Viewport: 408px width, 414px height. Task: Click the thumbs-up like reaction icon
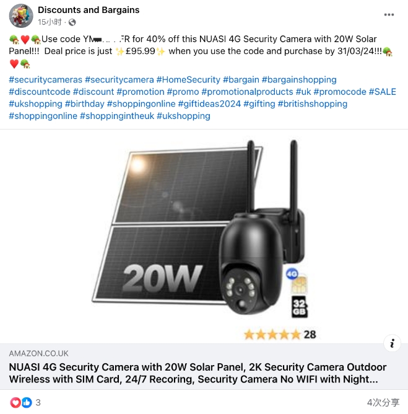point(27,403)
